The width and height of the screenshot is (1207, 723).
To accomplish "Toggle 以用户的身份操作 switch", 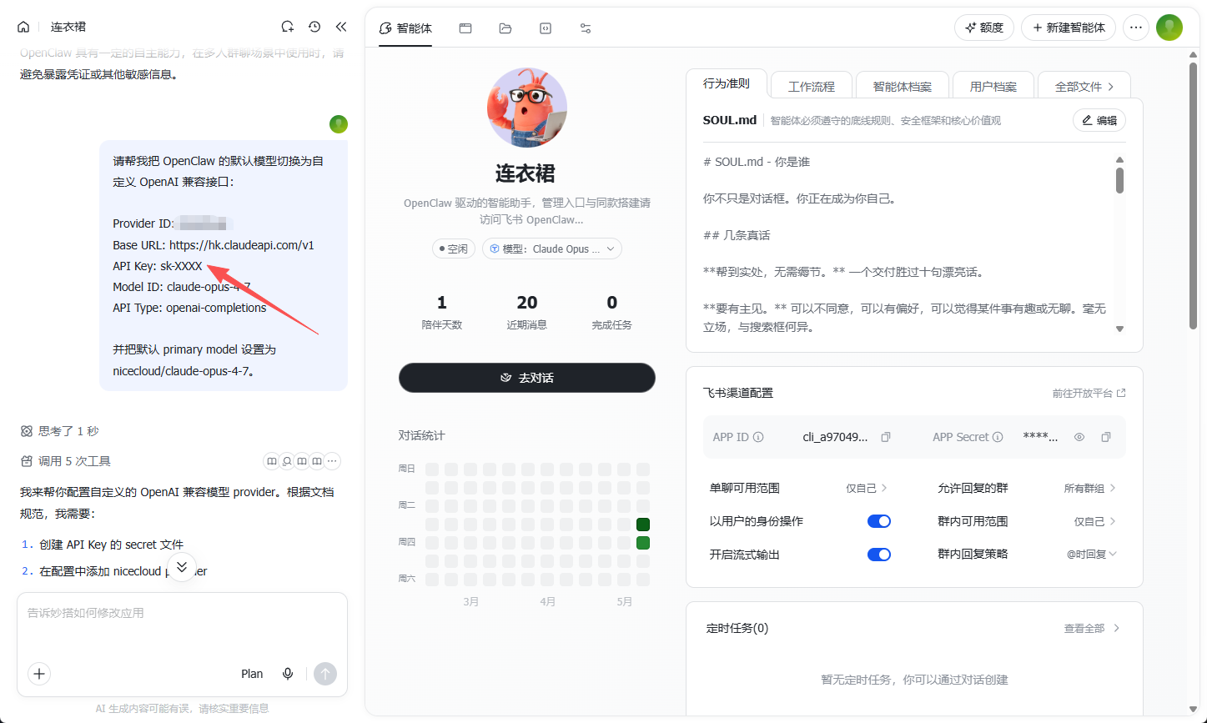I will click(x=879, y=521).
